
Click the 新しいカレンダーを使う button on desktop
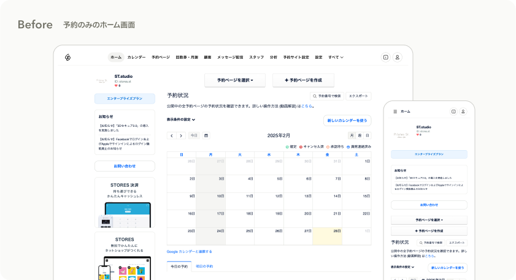[347, 121]
